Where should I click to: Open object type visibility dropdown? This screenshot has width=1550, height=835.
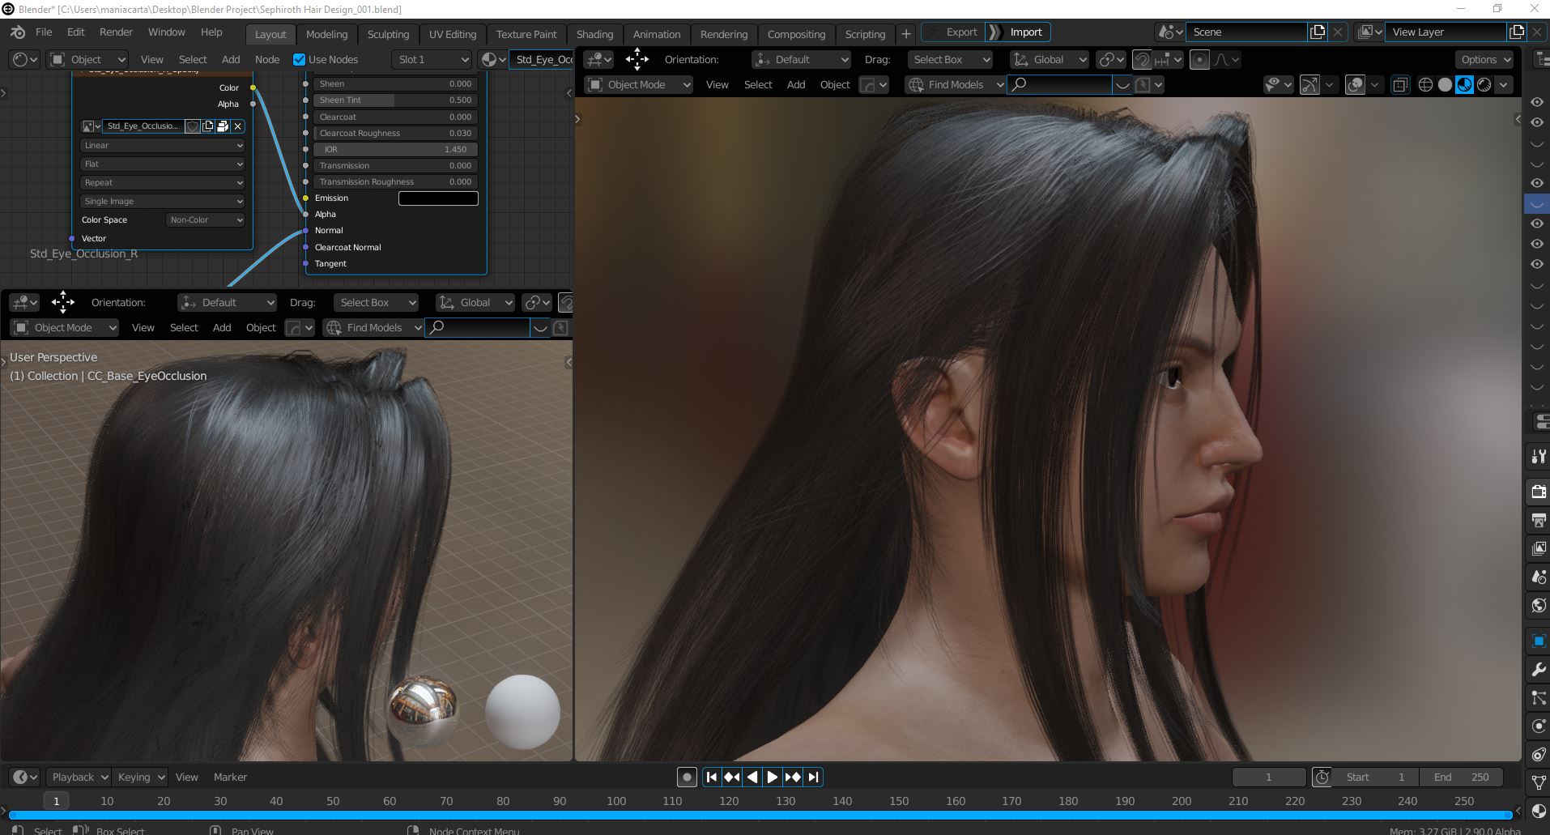tap(1278, 84)
